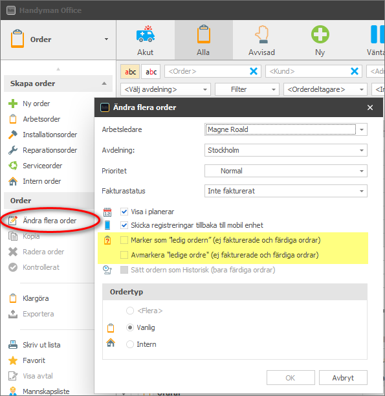Uncheck Visa i planerar checkbox
Viewport: 385px width, 396px height.
(124, 212)
